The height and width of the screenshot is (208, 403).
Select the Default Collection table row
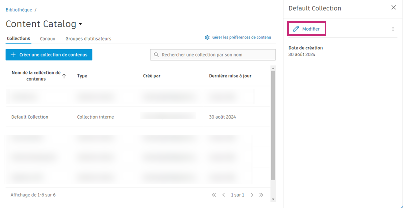(138, 117)
